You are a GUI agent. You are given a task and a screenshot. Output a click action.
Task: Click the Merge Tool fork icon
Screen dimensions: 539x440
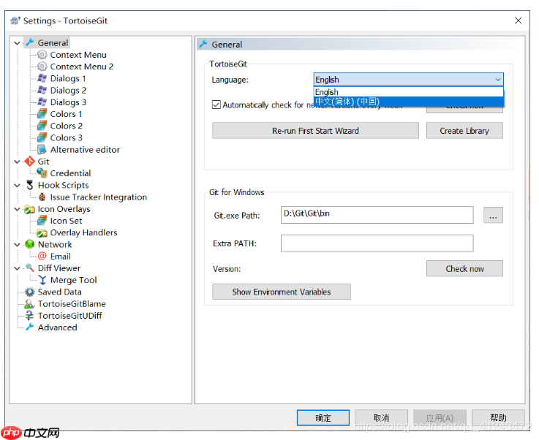pyautogui.click(x=42, y=280)
